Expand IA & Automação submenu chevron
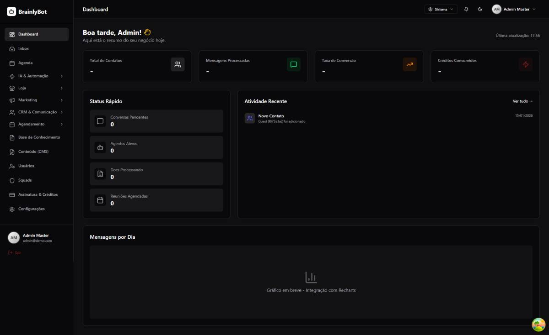The height and width of the screenshot is (335, 549). tap(62, 76)
